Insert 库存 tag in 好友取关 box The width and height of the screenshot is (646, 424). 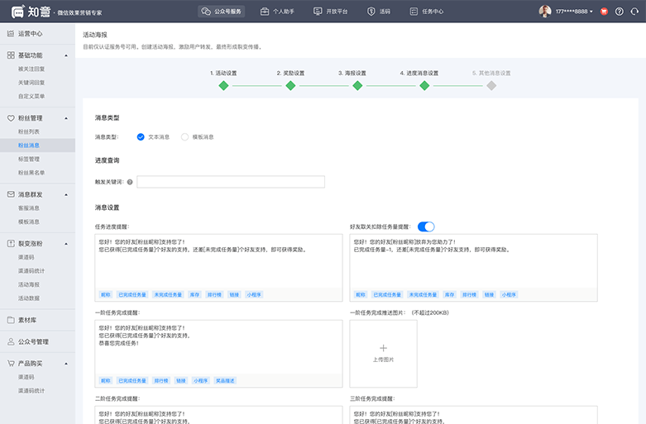(449, 295)
